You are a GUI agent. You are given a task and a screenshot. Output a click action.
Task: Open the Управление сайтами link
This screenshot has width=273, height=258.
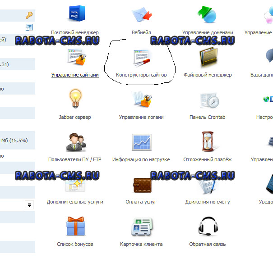pos(75,75)
